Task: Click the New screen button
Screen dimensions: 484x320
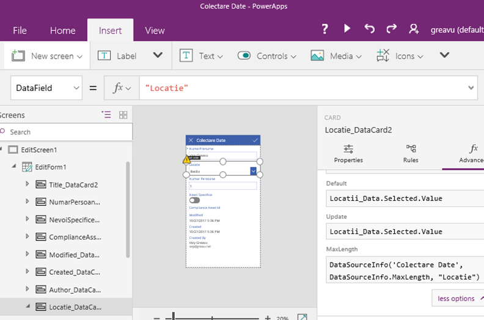Action: tap(48, 56)
